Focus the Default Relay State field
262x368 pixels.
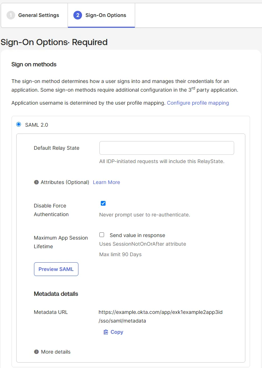click(x=167, y=148)
